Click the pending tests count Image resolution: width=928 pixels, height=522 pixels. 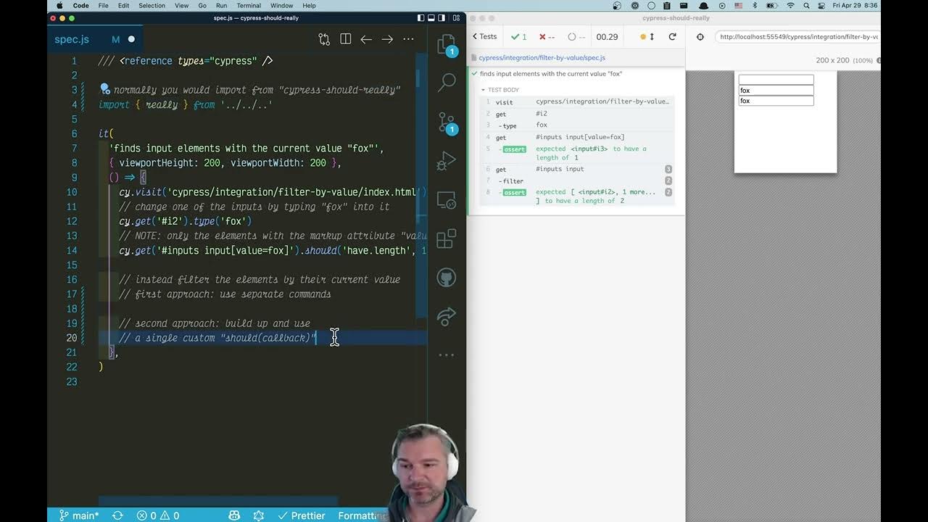click(577, 36)
